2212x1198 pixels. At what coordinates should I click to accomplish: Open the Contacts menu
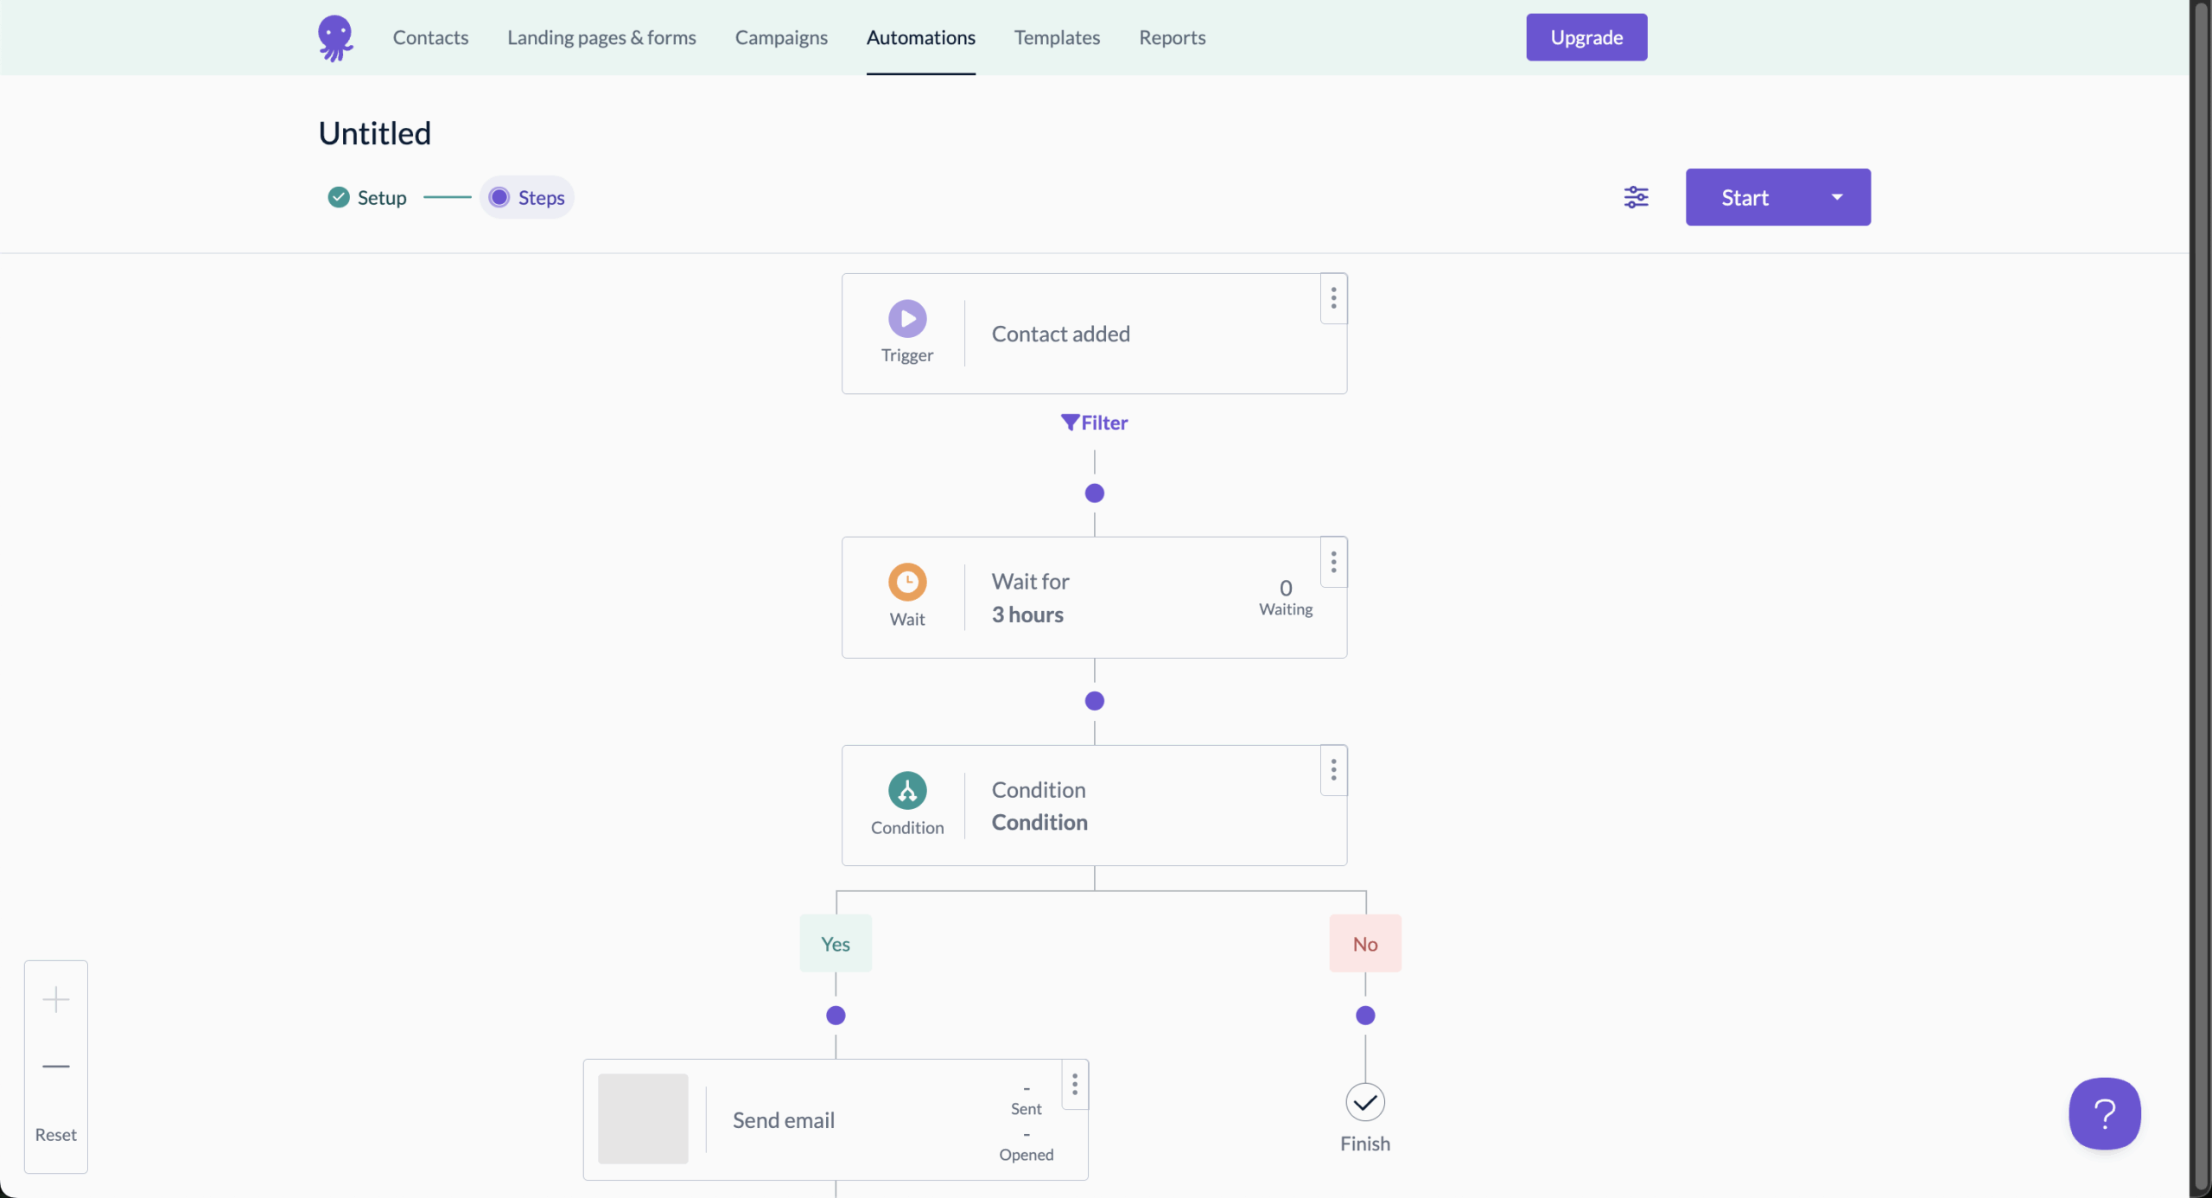click(430, 37)
